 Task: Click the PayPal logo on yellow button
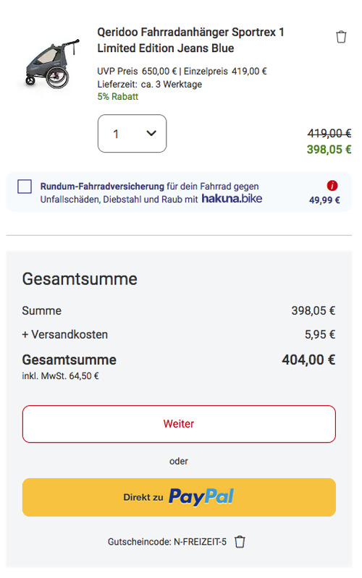(x=201, y=497)
